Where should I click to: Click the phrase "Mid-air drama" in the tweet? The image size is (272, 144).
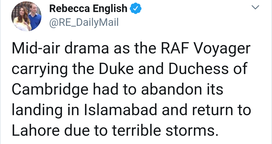pyautogui.click(x=60, y=49)
